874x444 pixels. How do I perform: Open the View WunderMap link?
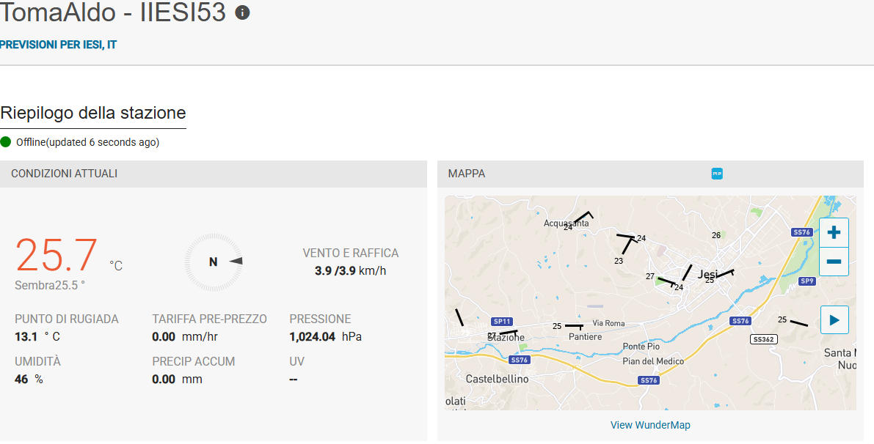[x=650, y=425]
